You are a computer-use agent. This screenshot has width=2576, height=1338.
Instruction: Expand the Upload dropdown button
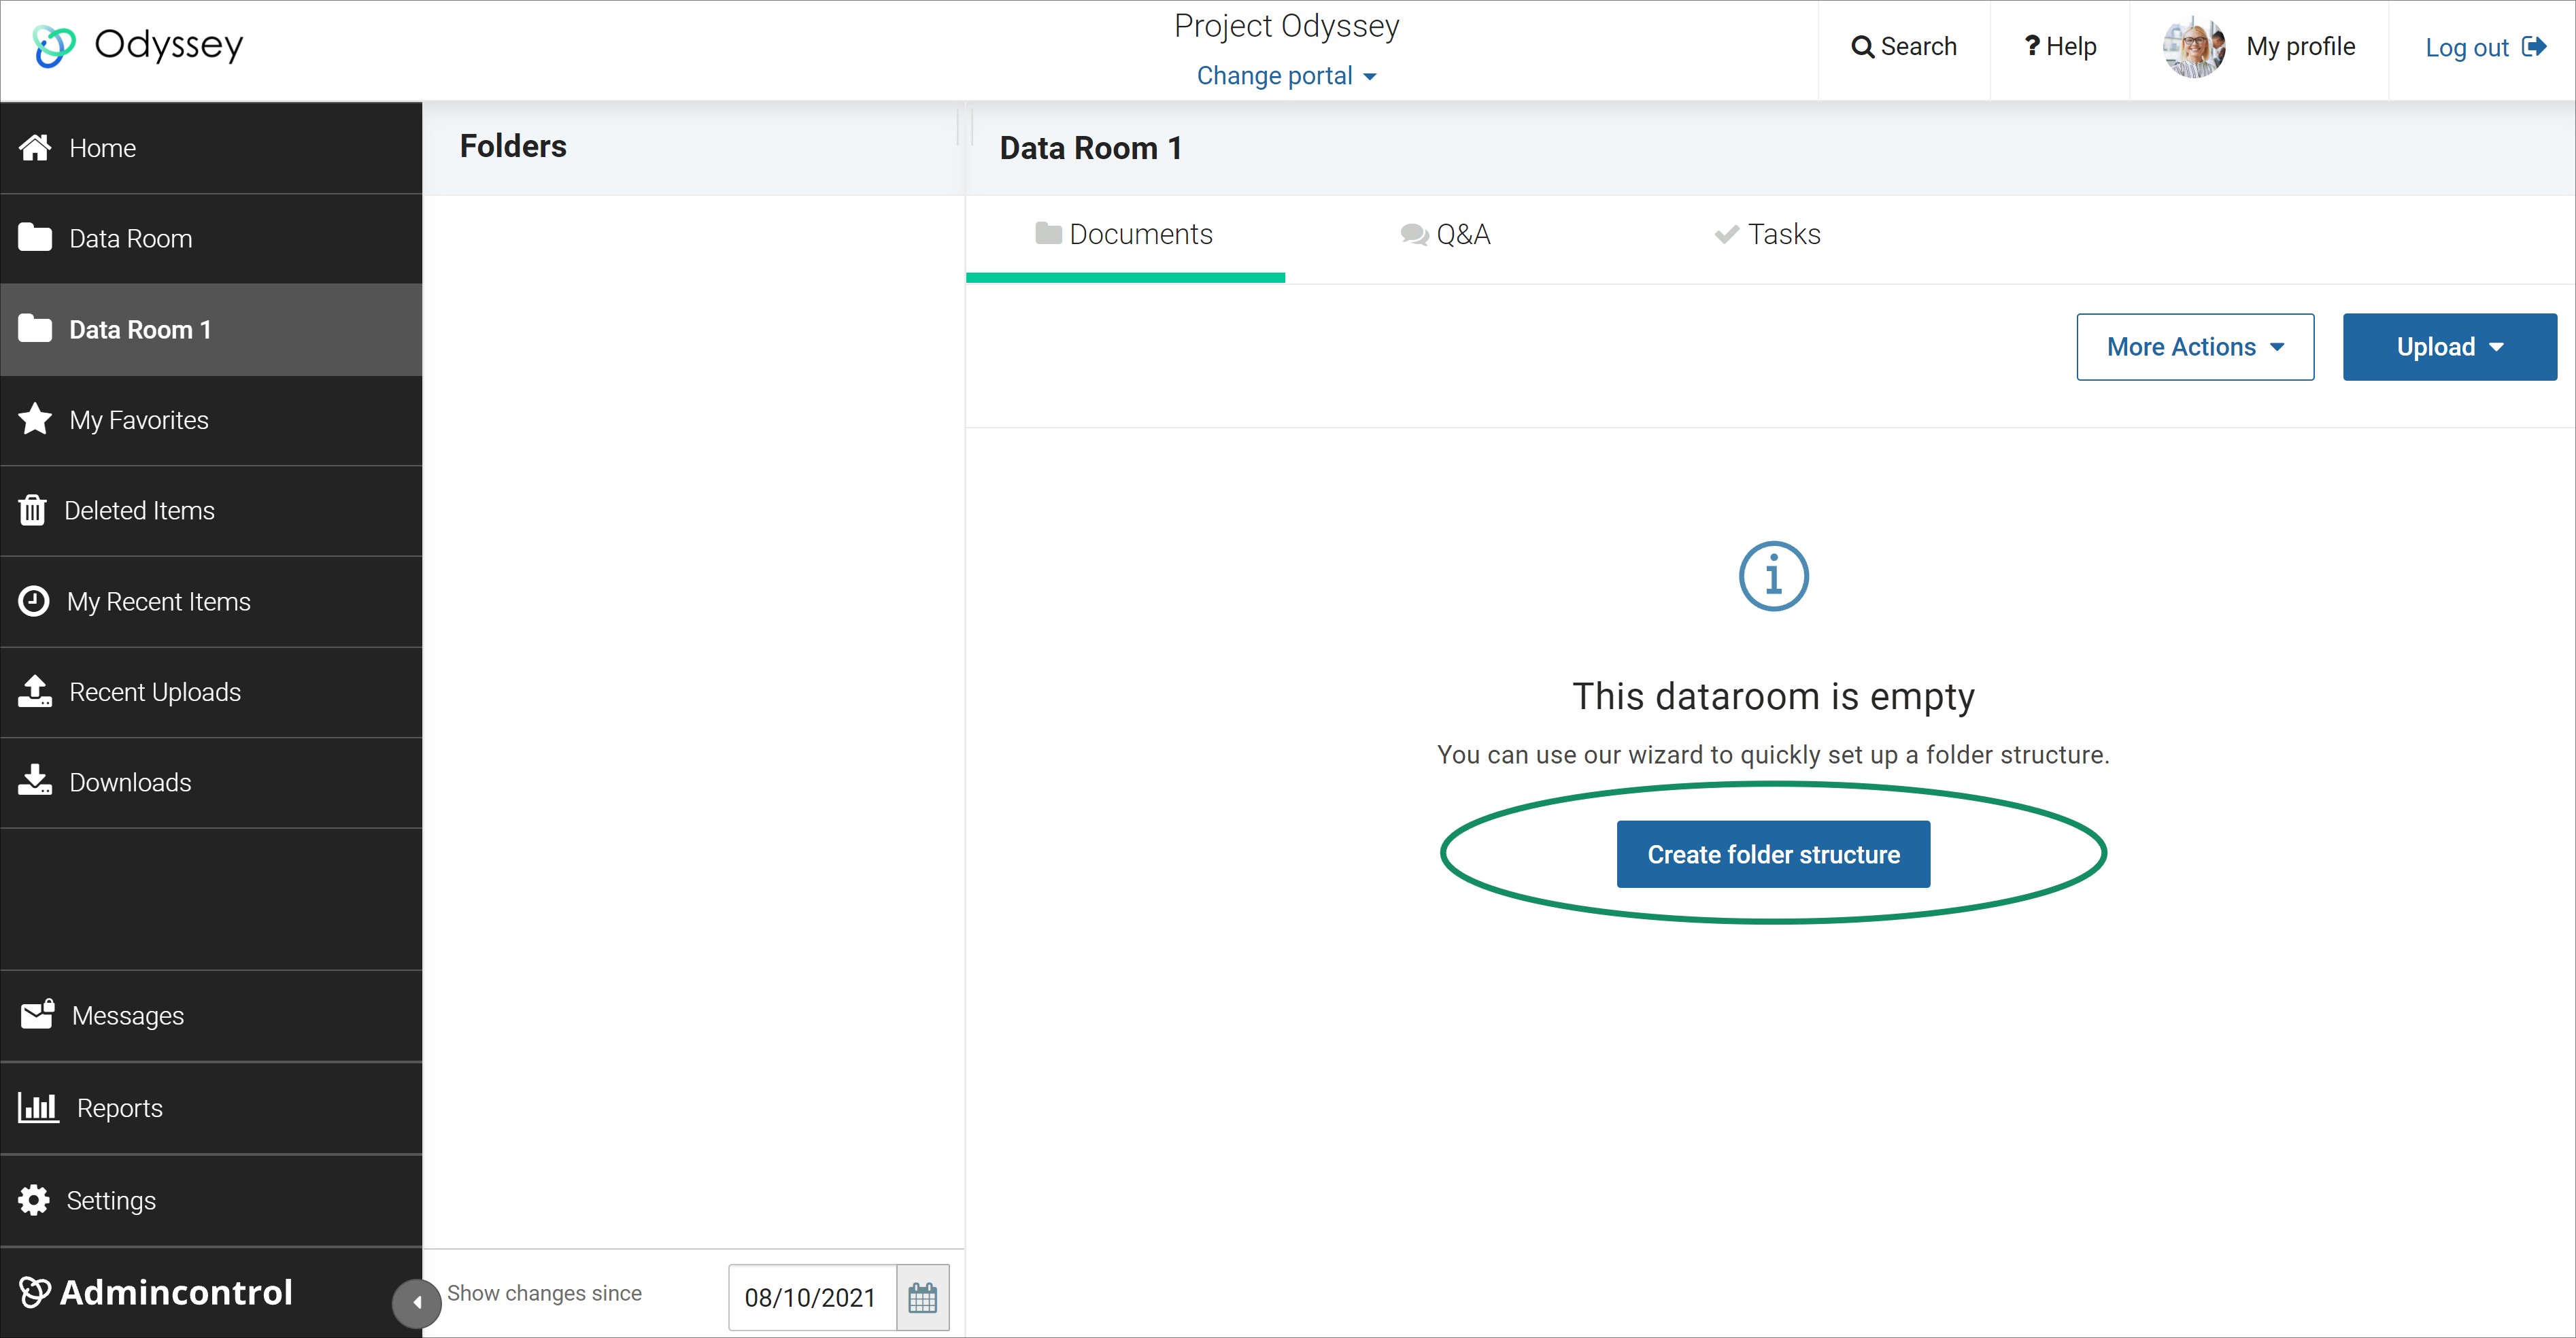2449,347
